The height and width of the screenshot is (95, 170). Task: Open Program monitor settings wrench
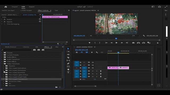(144, 36)
